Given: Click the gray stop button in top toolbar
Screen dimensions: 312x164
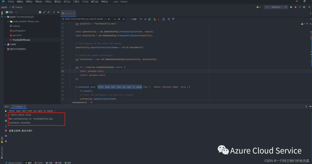Looking at the screenshot, I should [x=304, y=7].
